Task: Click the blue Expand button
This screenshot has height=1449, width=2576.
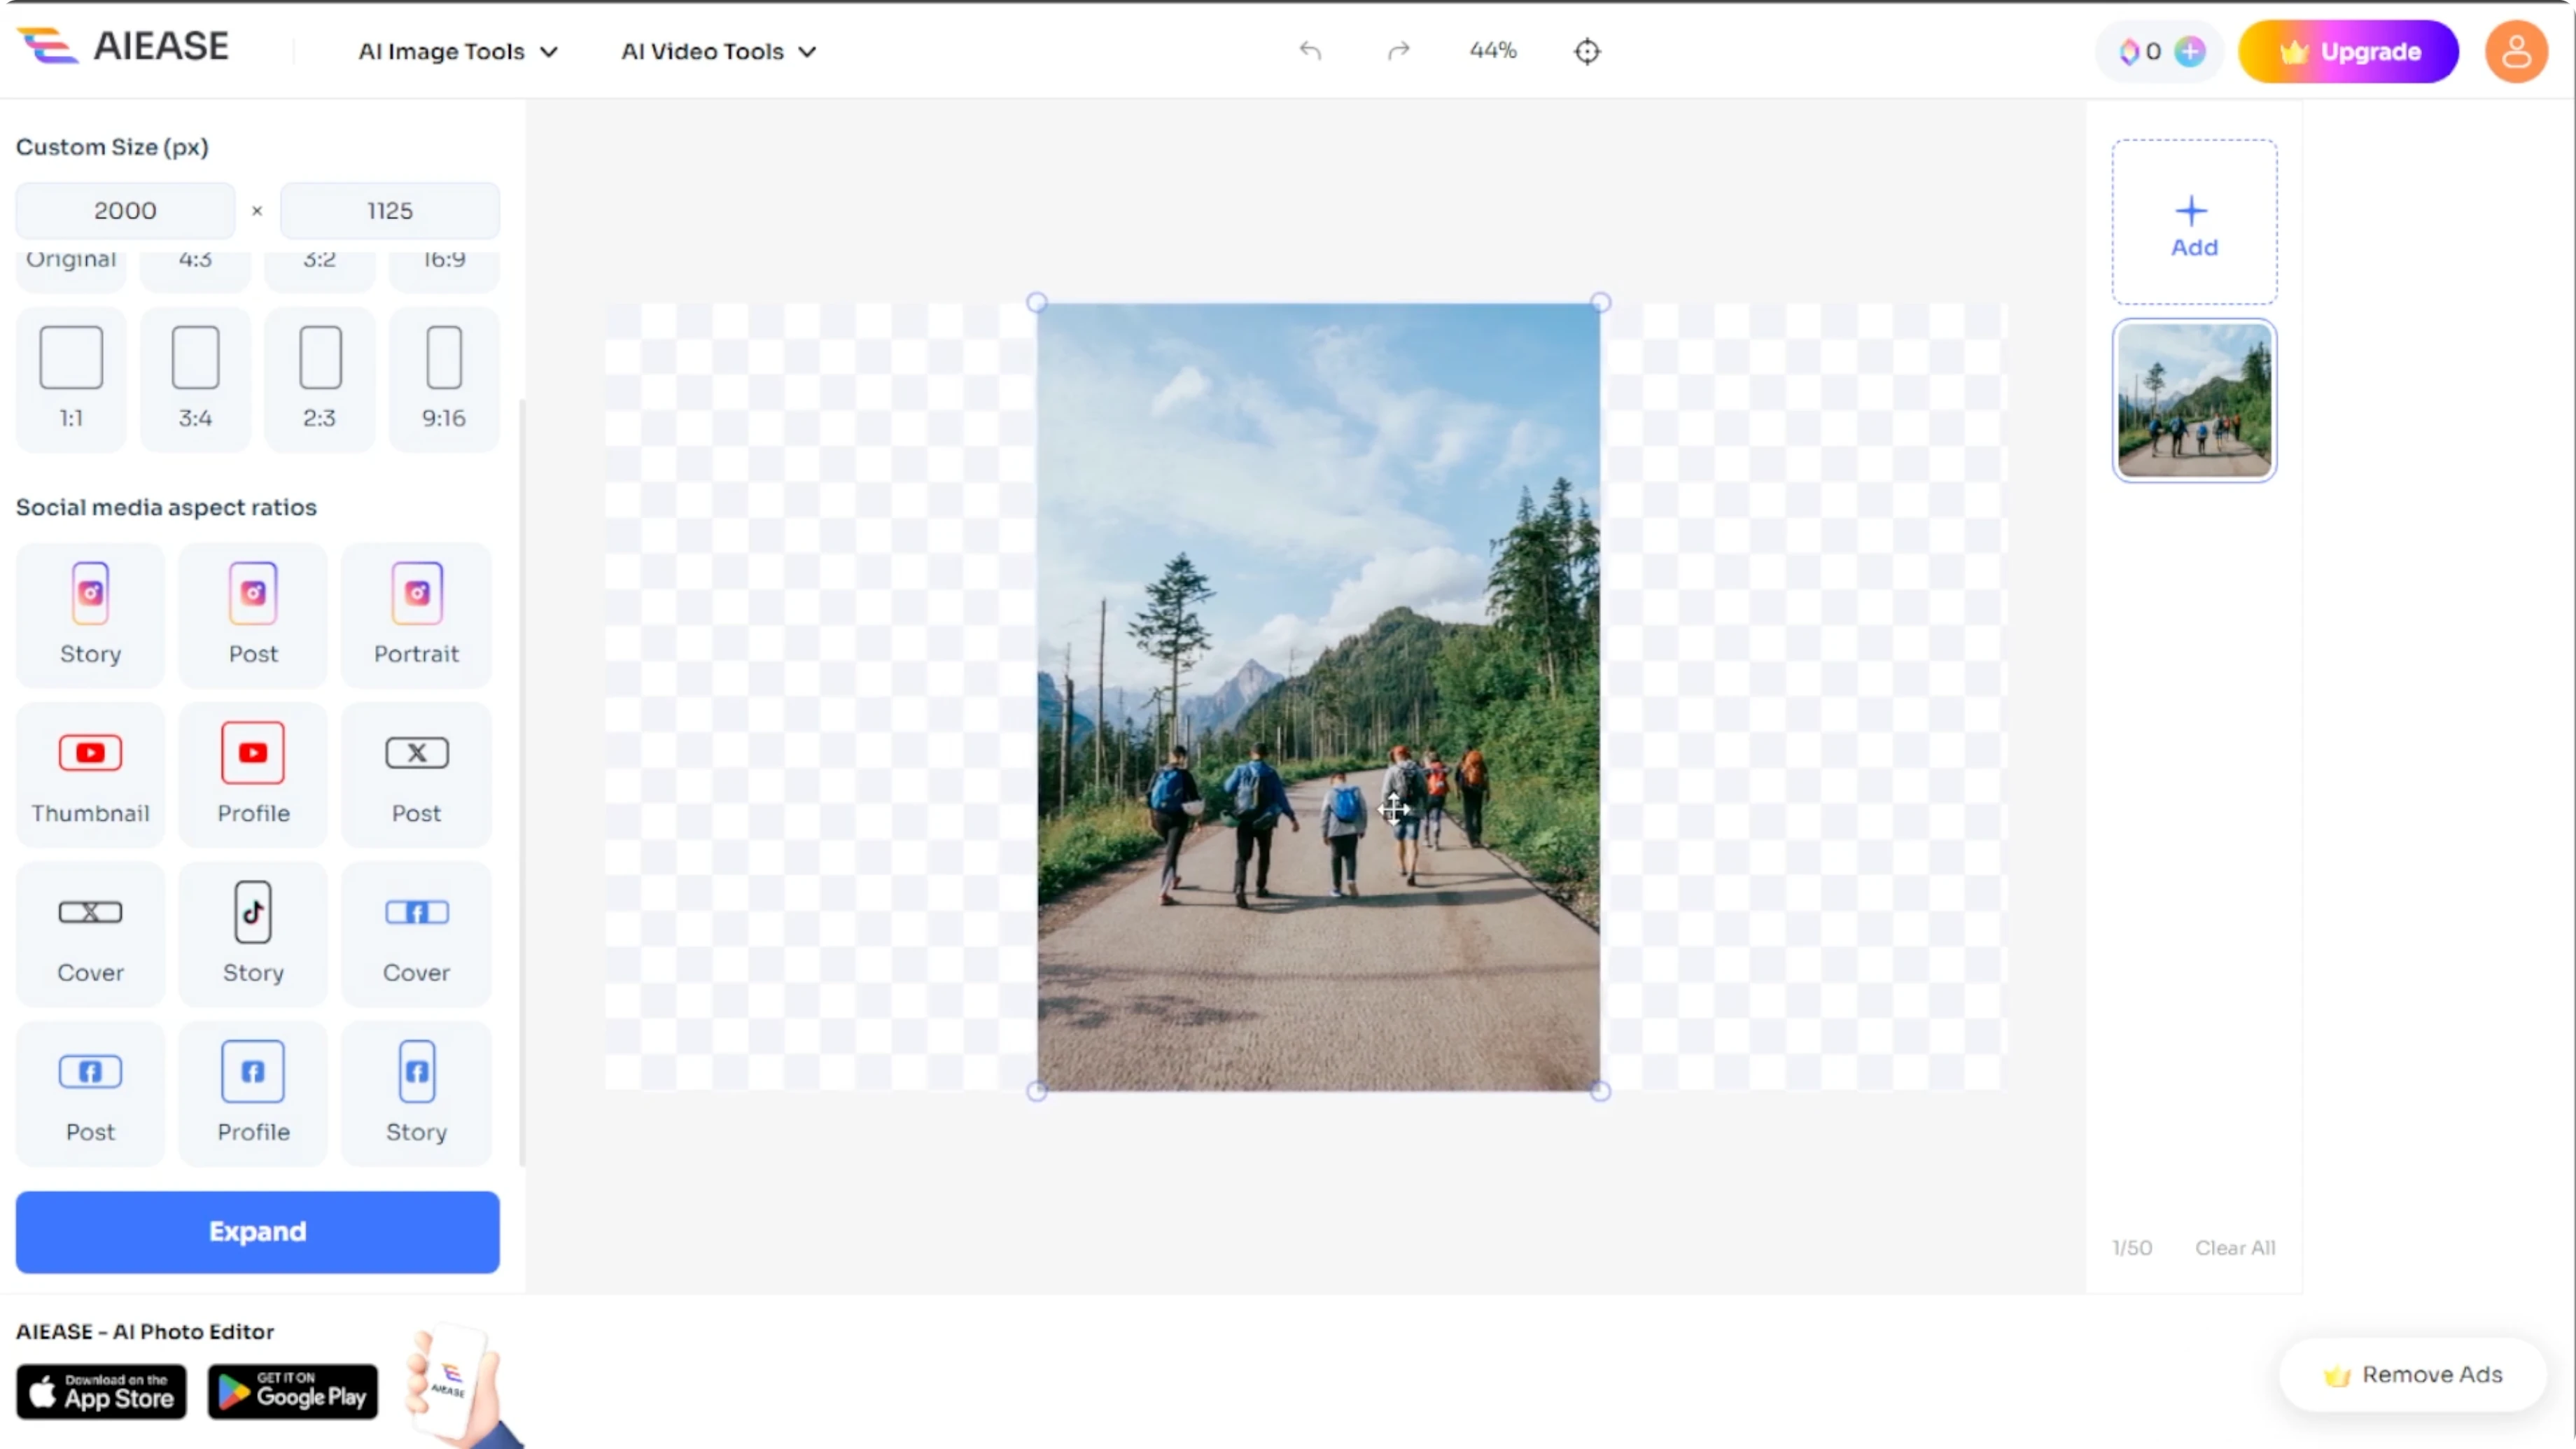Action: click(257, 1231)
